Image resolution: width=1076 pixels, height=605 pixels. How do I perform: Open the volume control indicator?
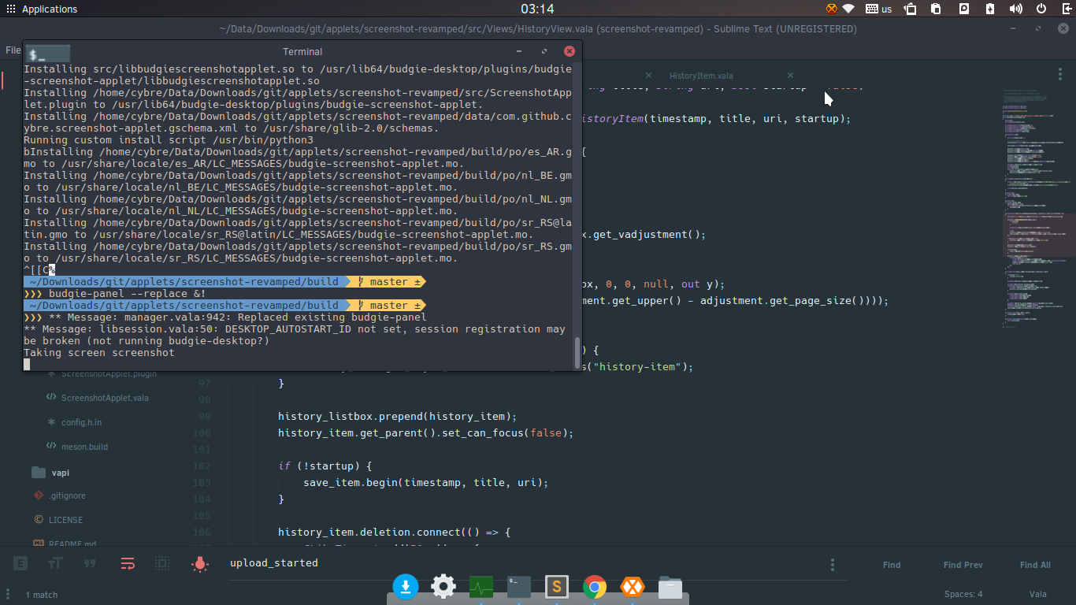(1016, 9)
